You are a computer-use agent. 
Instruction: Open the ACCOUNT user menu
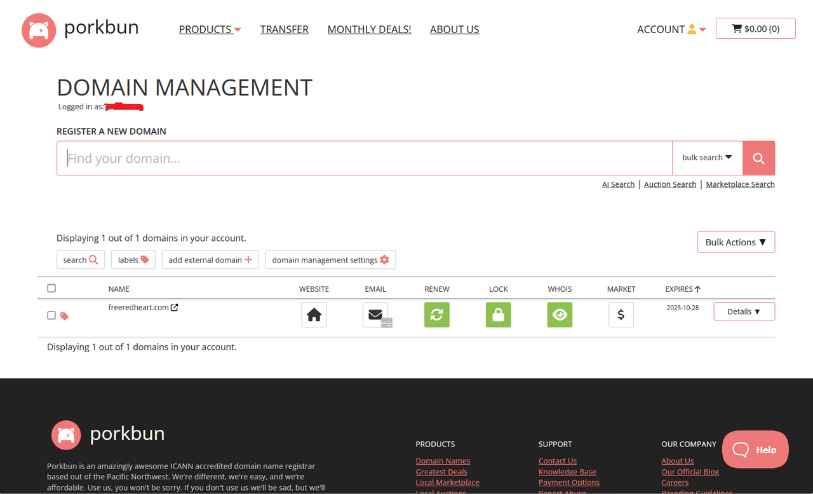tap(671, 29)
